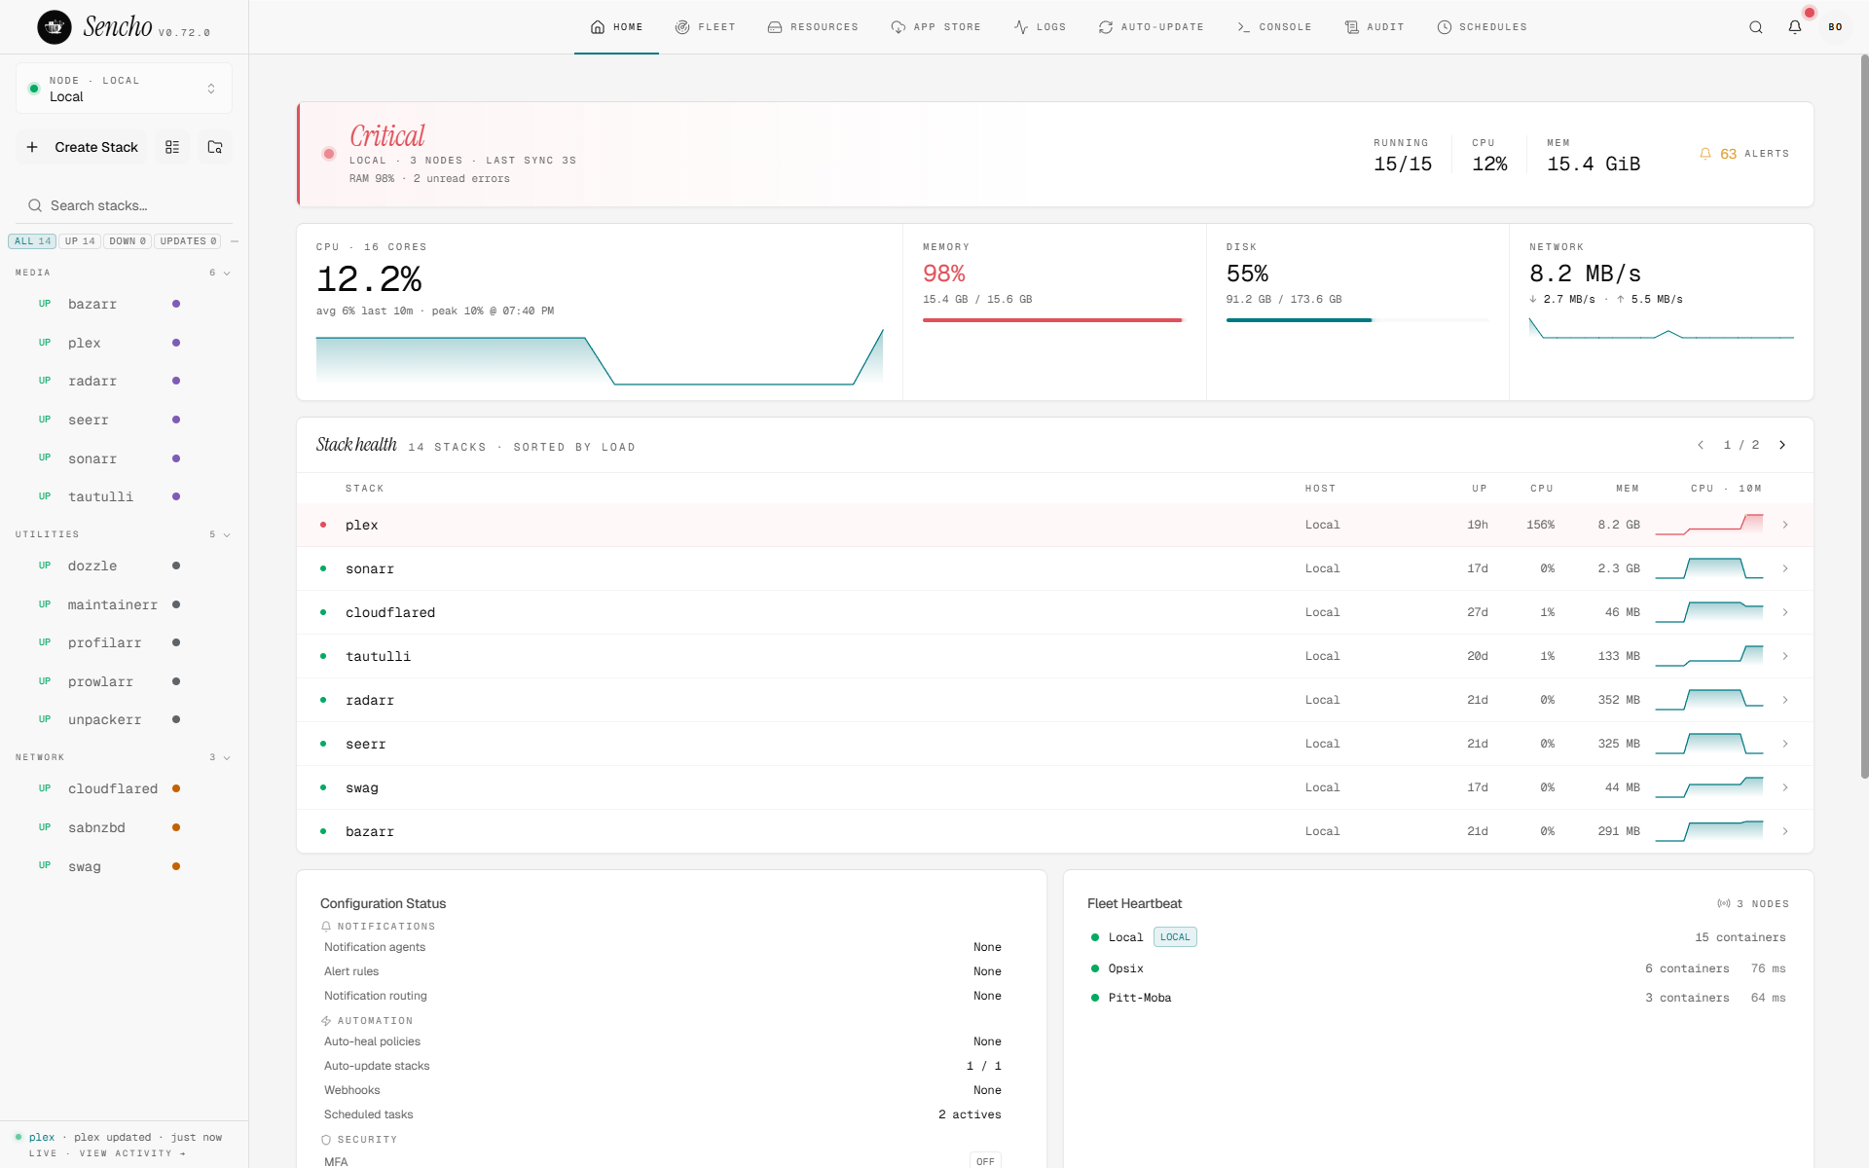Click the View Activity link
The image size is (1869, 1168).
(132, 1153)
